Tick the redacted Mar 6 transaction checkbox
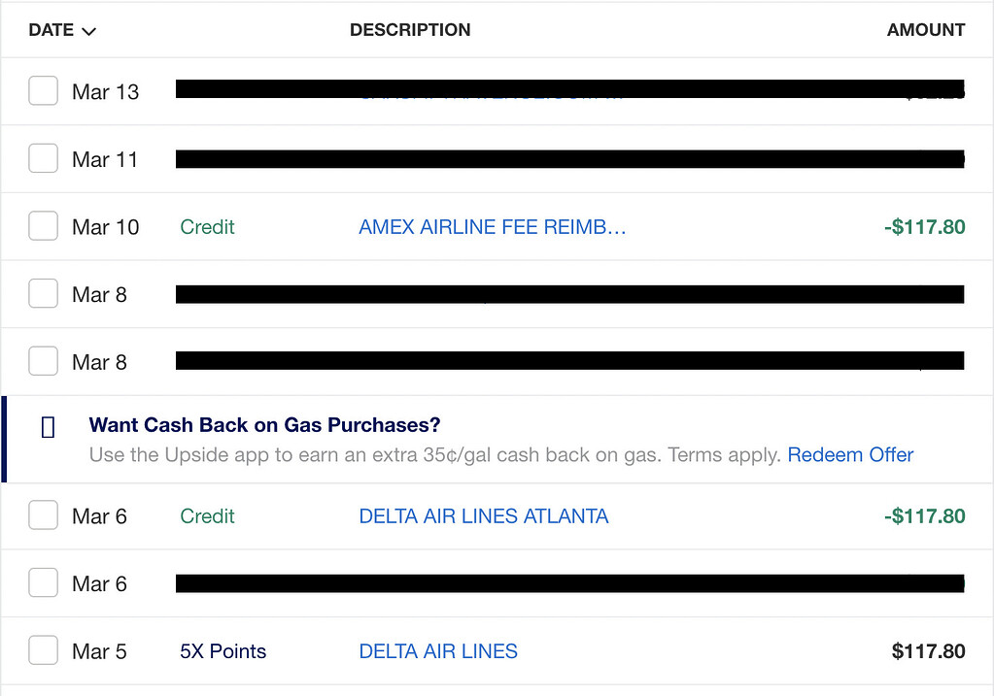This screenshot has height=696, width=994. tap(43, 584)
